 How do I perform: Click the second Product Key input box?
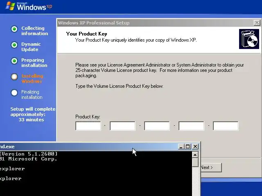(x=122, y=126)
